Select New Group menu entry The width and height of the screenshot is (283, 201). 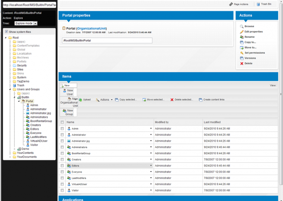pyautogui.click(x=68, y=112)
